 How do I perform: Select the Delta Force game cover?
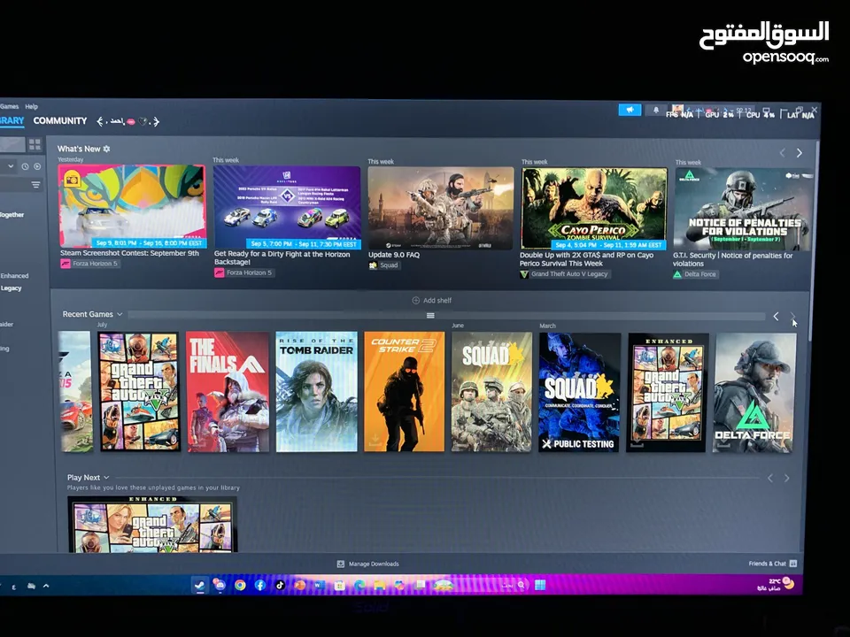(x=754, y=393)
